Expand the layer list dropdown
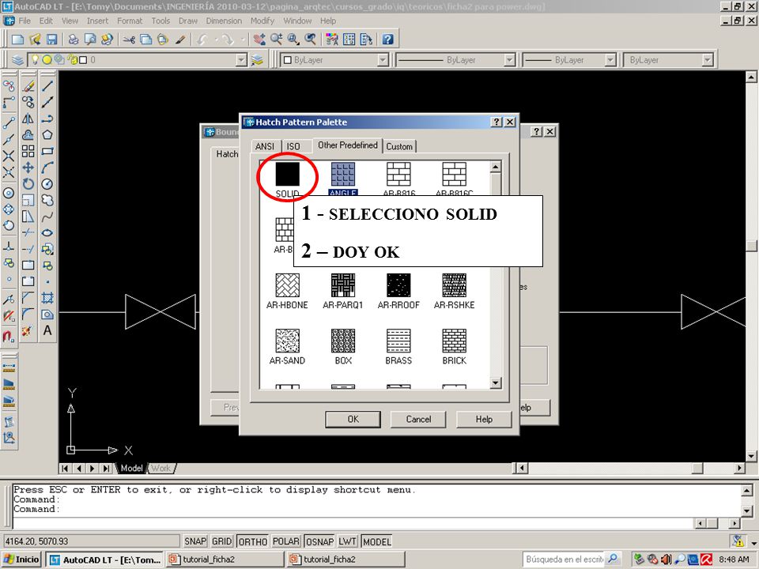Viewport: 759px width, 569px height. pyautogui.click(x=241, y=60)
